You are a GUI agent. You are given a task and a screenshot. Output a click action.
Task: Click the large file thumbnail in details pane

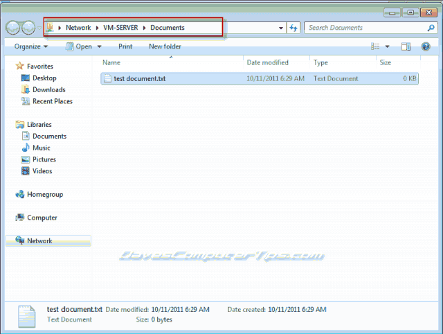[27, 316]
